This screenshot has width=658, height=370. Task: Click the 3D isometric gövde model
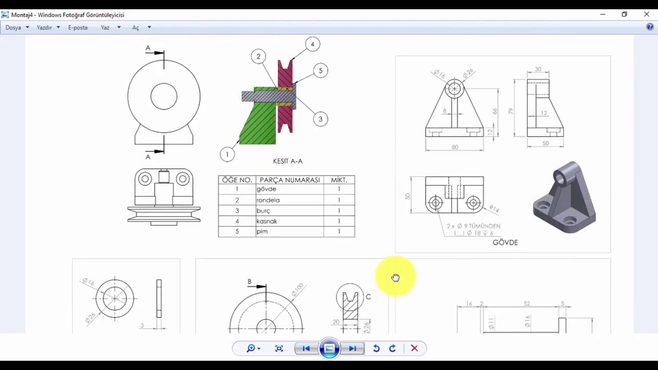pyautogui.click(x=564, y=197)
